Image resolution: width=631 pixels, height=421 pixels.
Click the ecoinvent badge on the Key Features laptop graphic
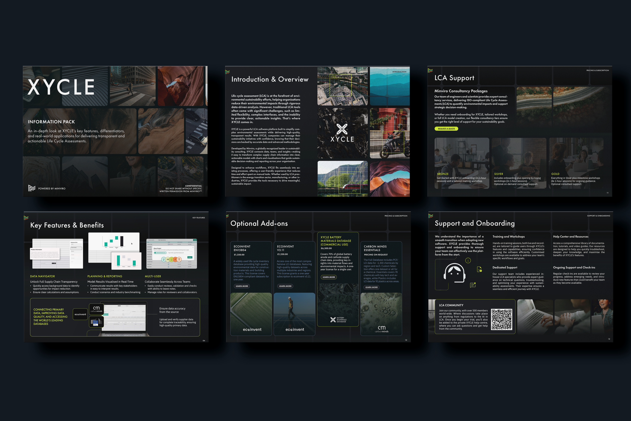click(x=80, y=314)
